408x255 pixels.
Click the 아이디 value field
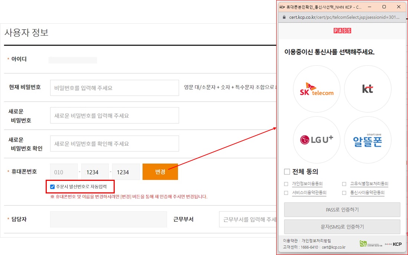pos(73,60)
